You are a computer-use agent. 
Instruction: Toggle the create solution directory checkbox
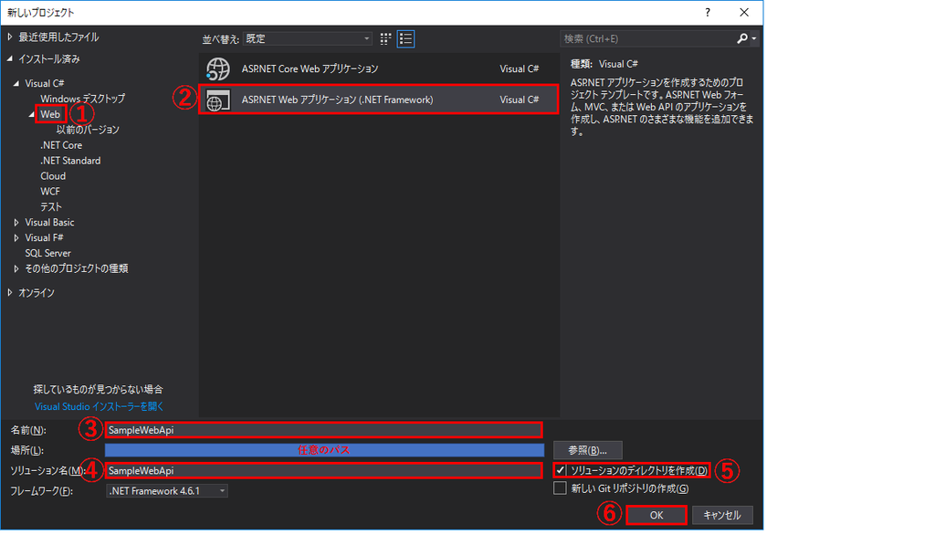[560, 470]
